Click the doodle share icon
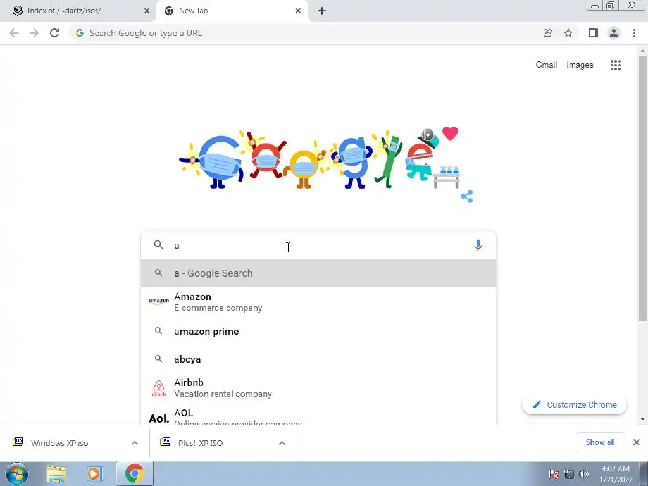The image size is (648, 486). [466, 196]
